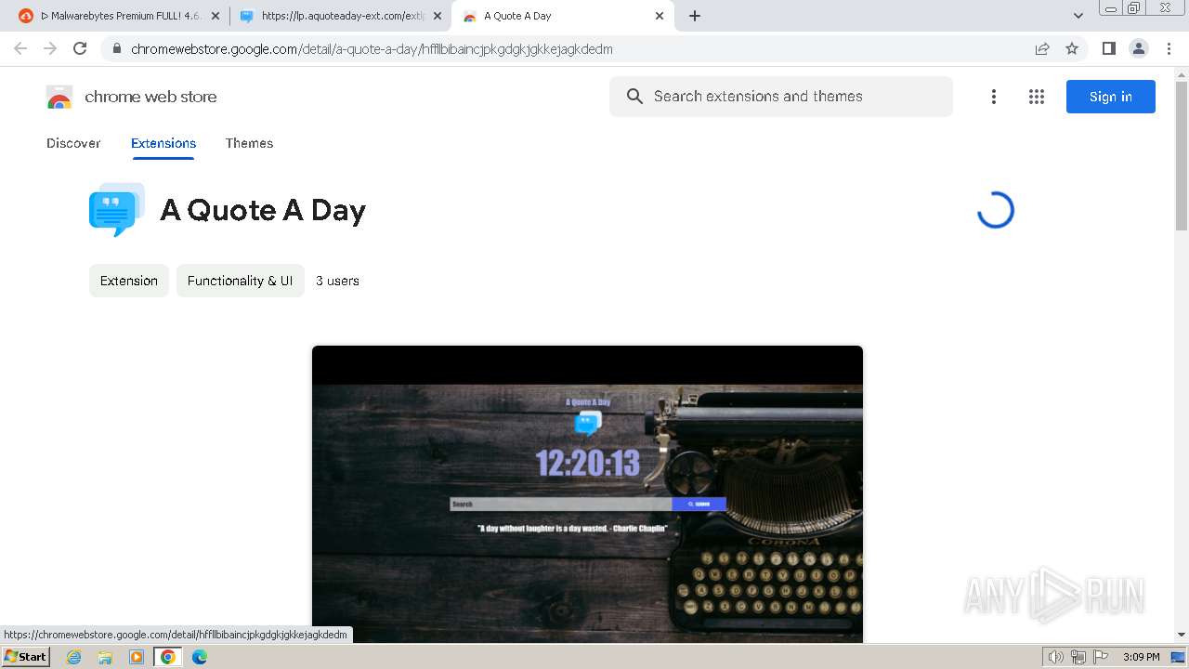Reload the current page
Viewport: 1189px width, 669px height.
tap(80, 48)
